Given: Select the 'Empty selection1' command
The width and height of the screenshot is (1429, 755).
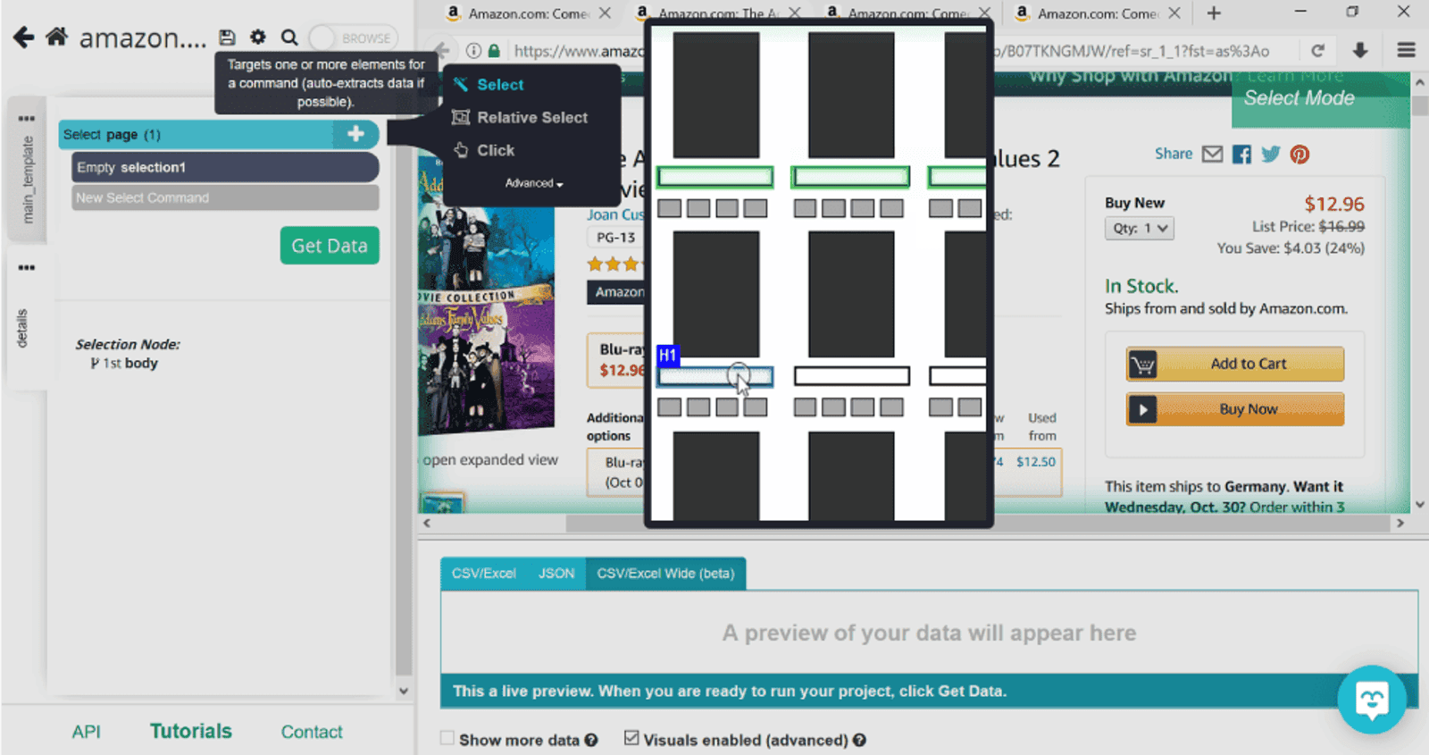Looking at the screenshot, I should tap(225, 167).
